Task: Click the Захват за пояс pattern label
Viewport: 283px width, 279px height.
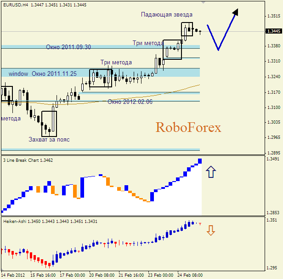Action: [49, 139]
